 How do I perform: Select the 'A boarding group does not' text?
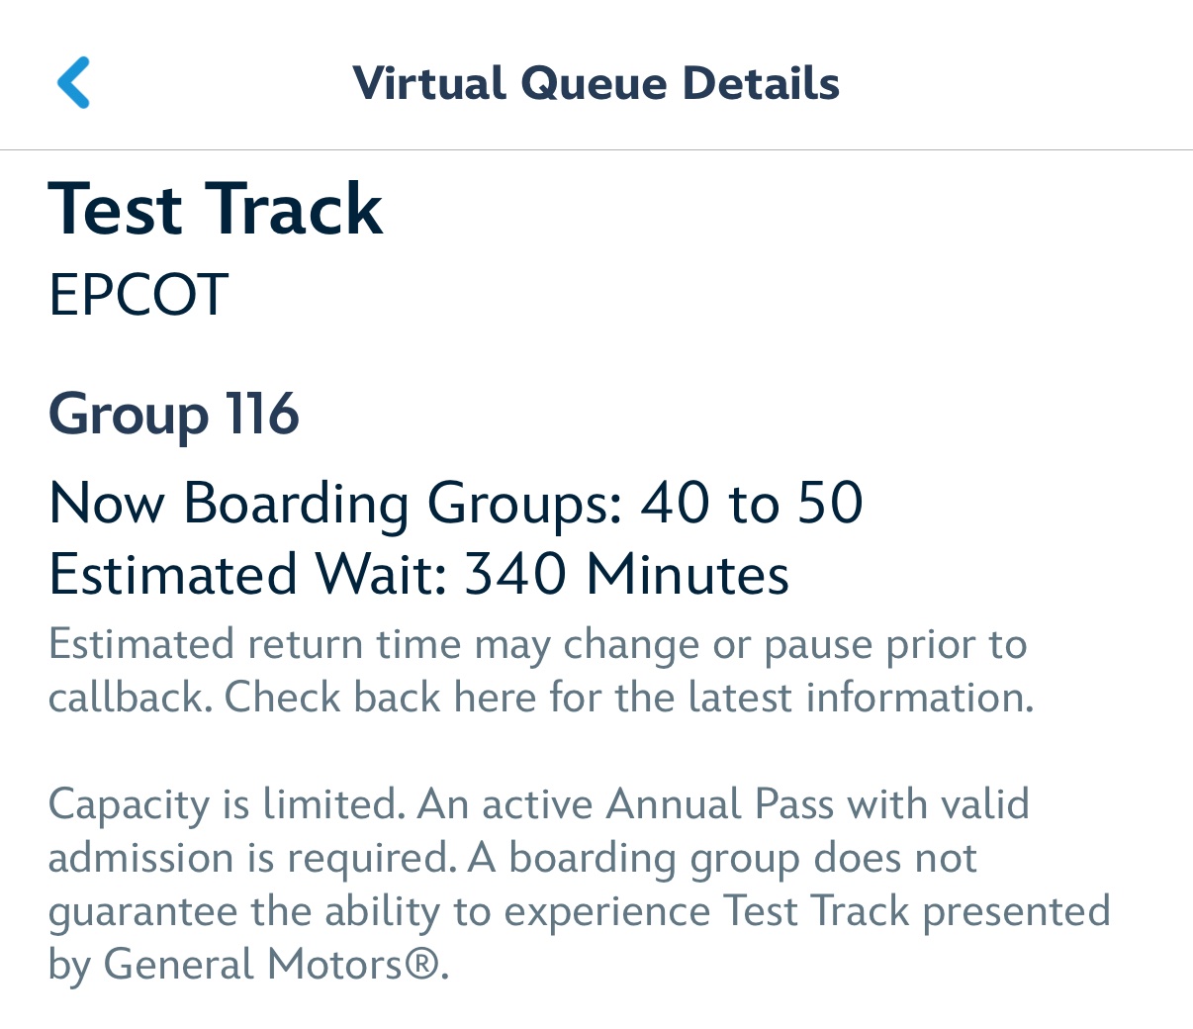click(x=723, y=858)
